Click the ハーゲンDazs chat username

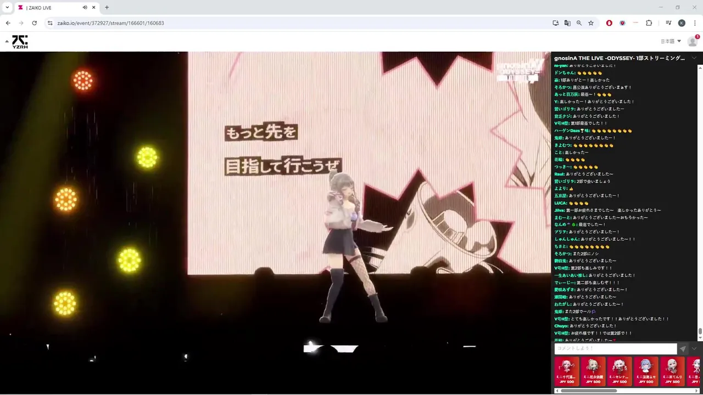[572, 131]
